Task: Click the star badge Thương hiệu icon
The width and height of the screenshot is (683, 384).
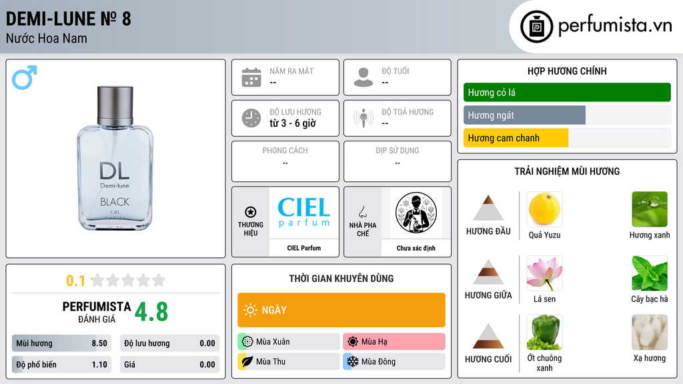Action: point(251,212)
